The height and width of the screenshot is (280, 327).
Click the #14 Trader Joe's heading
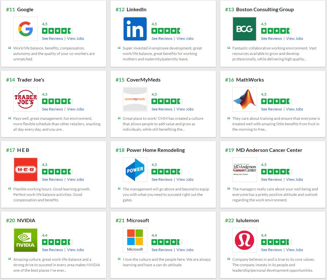coord(25,80)
